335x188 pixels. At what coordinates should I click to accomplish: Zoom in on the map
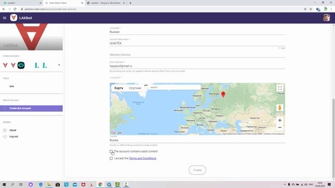(280, 120)
